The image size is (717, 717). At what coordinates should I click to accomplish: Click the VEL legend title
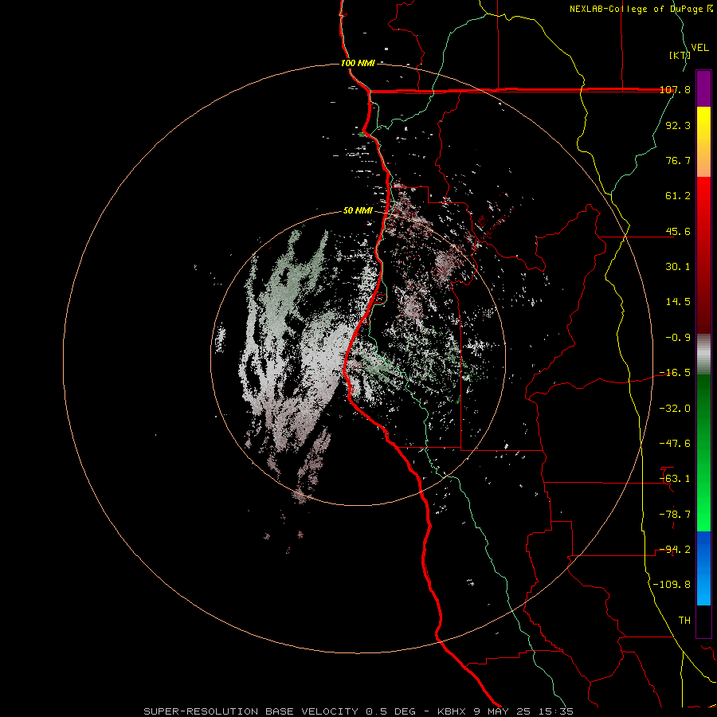point(699,48)
